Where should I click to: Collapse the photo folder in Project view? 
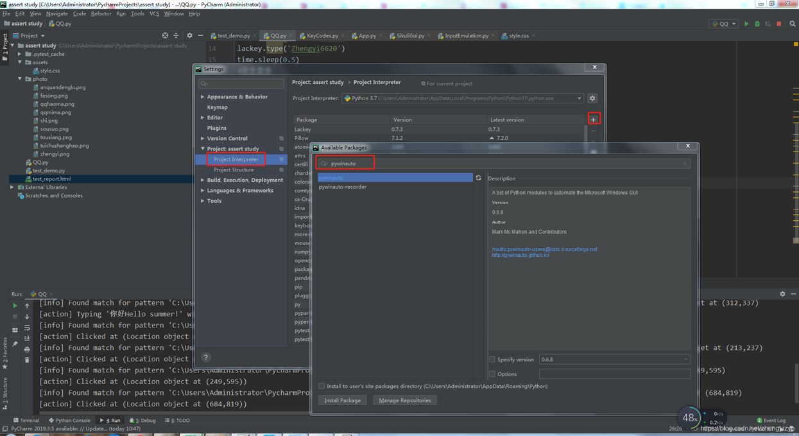(19, 78)
